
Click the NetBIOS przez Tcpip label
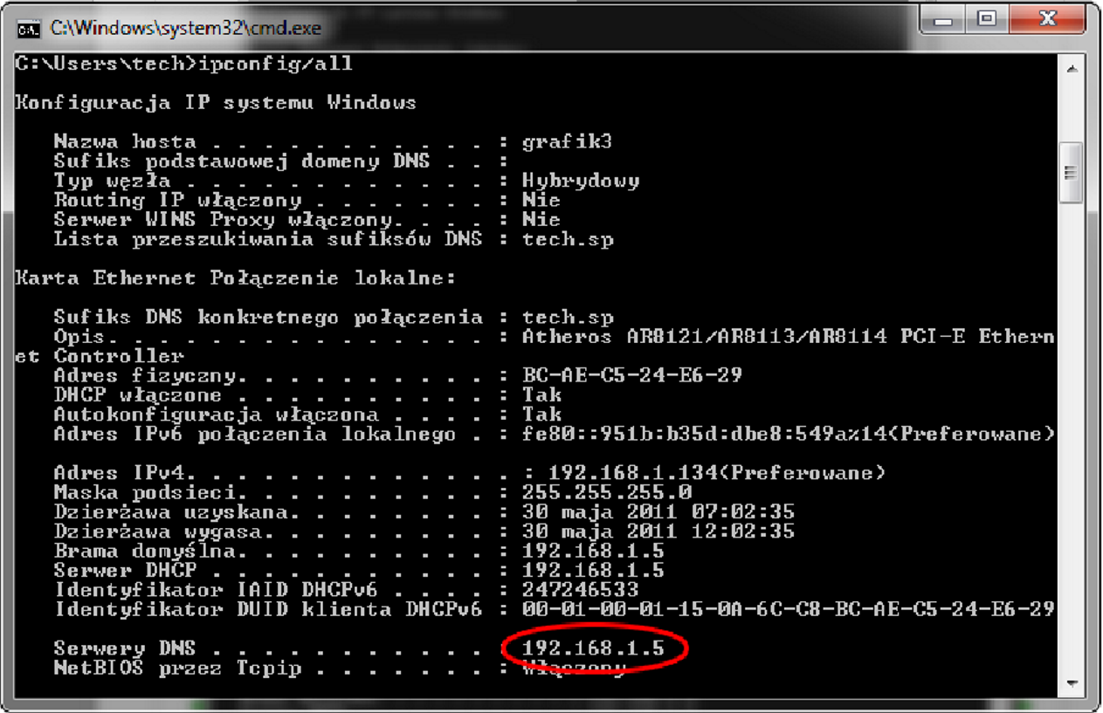tap(177, 668)
